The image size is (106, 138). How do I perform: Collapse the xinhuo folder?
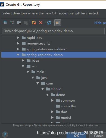[x=43, y=89]
